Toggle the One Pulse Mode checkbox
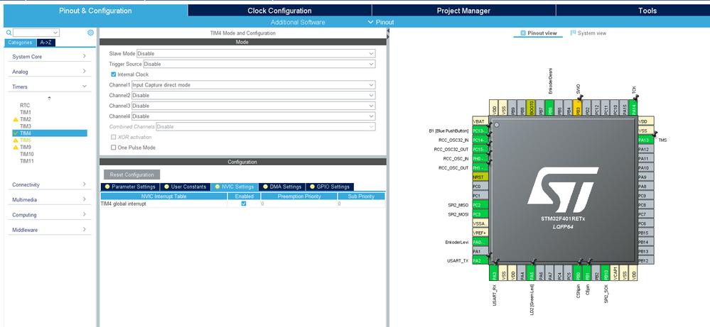The image size is (710, 327). (114, 148)
